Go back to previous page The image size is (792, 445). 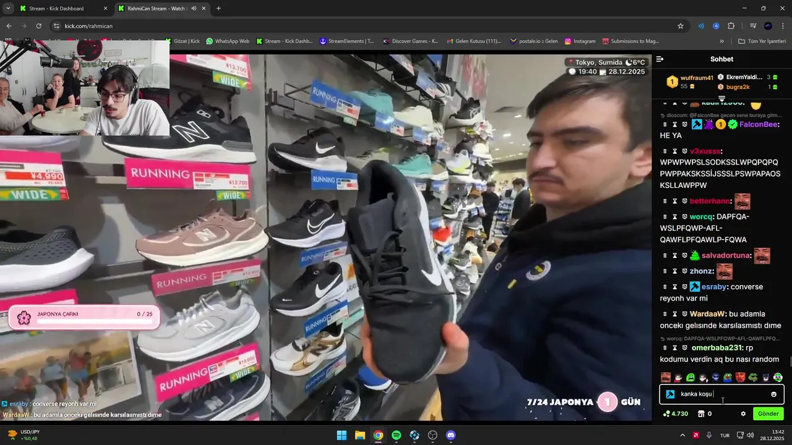(x=9, y=26)
